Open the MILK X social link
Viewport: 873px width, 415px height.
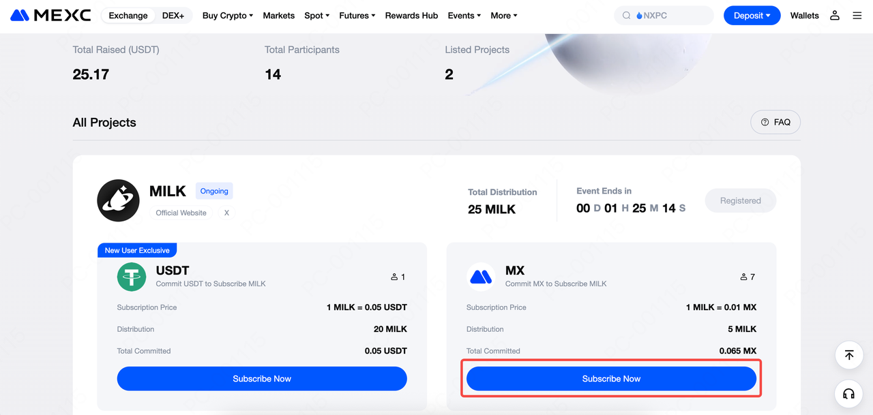[226, 213]
